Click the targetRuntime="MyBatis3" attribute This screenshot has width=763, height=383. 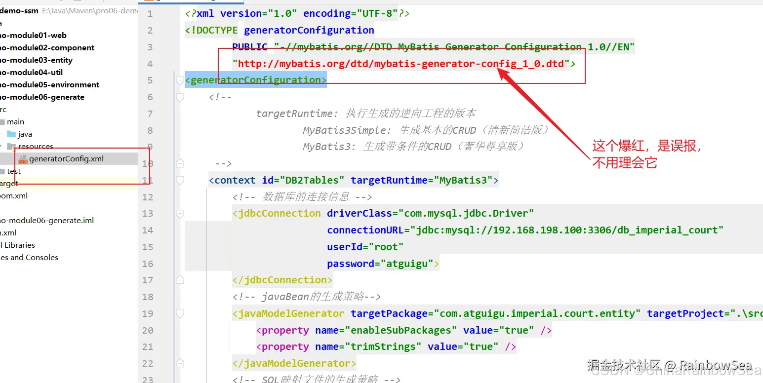click(421, 180)
